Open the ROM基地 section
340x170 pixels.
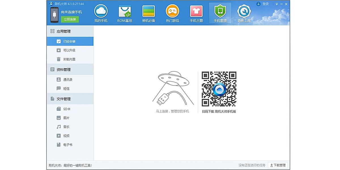pos(125,12)
